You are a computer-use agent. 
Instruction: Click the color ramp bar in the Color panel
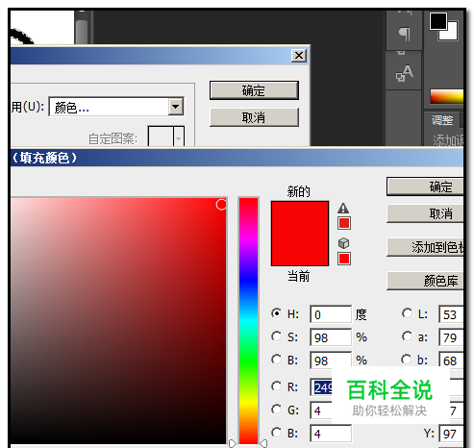(x=447, y=97)
